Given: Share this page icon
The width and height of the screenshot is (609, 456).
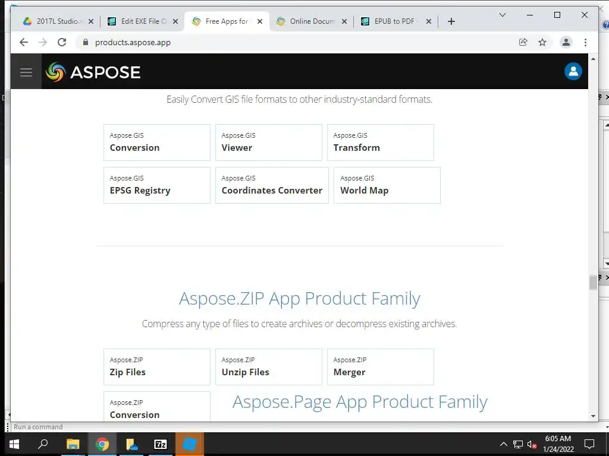Looking at the screenshot, I should coord(523,42).
